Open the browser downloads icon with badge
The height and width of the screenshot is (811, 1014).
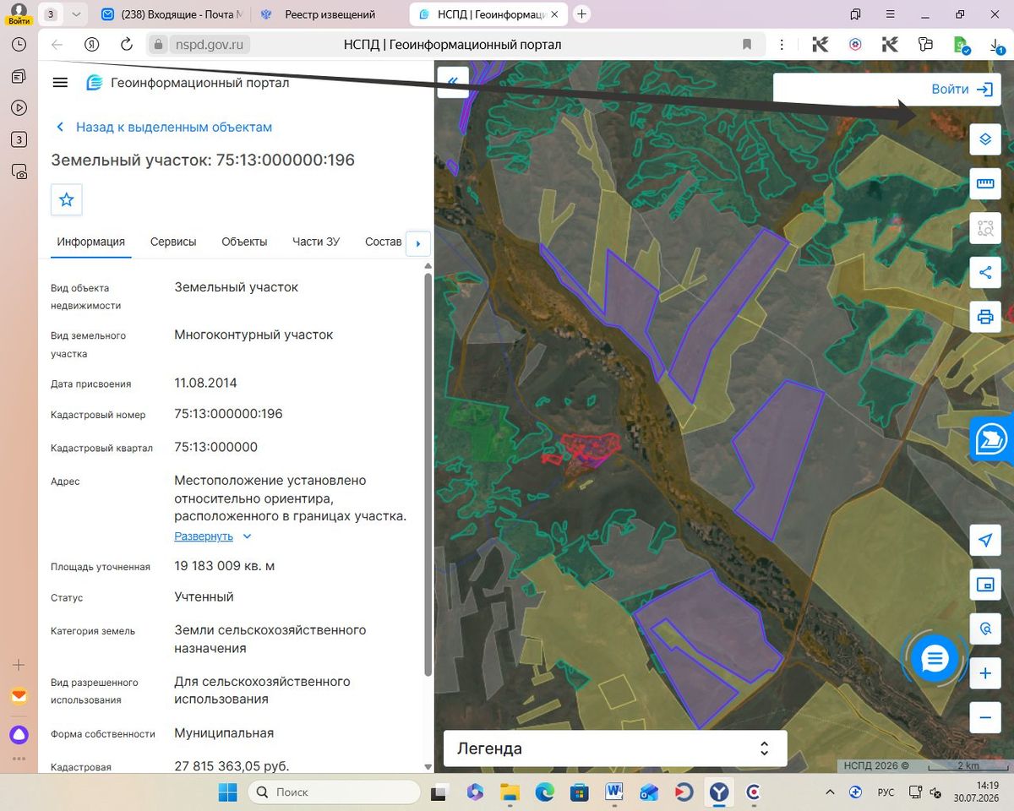pyautogui.click(x=995, y=45)
